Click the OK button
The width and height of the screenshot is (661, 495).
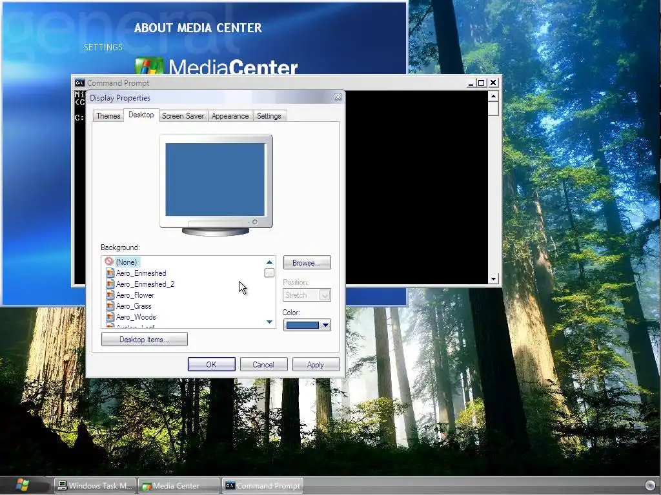[x=211, y=365]
